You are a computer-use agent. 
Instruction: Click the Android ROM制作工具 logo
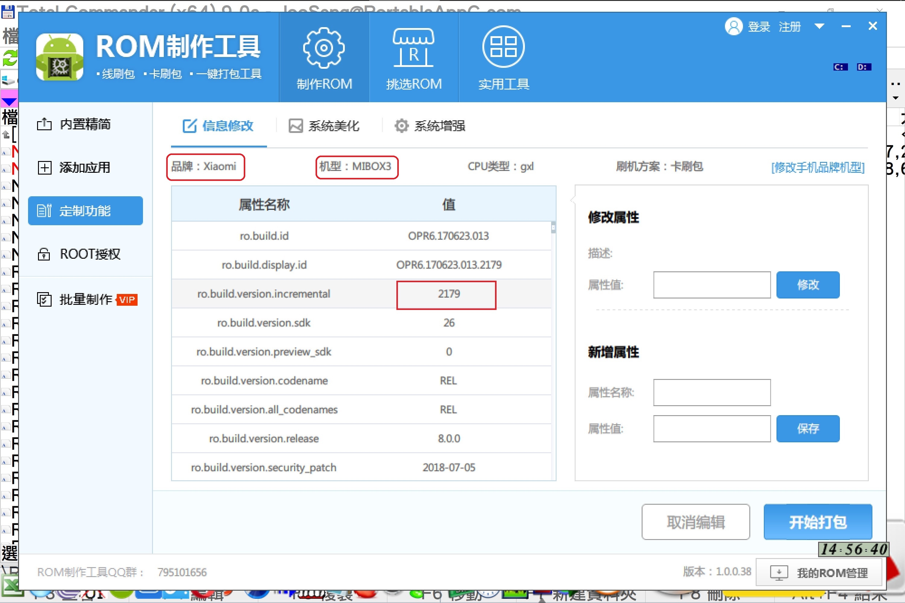(60, 57)
